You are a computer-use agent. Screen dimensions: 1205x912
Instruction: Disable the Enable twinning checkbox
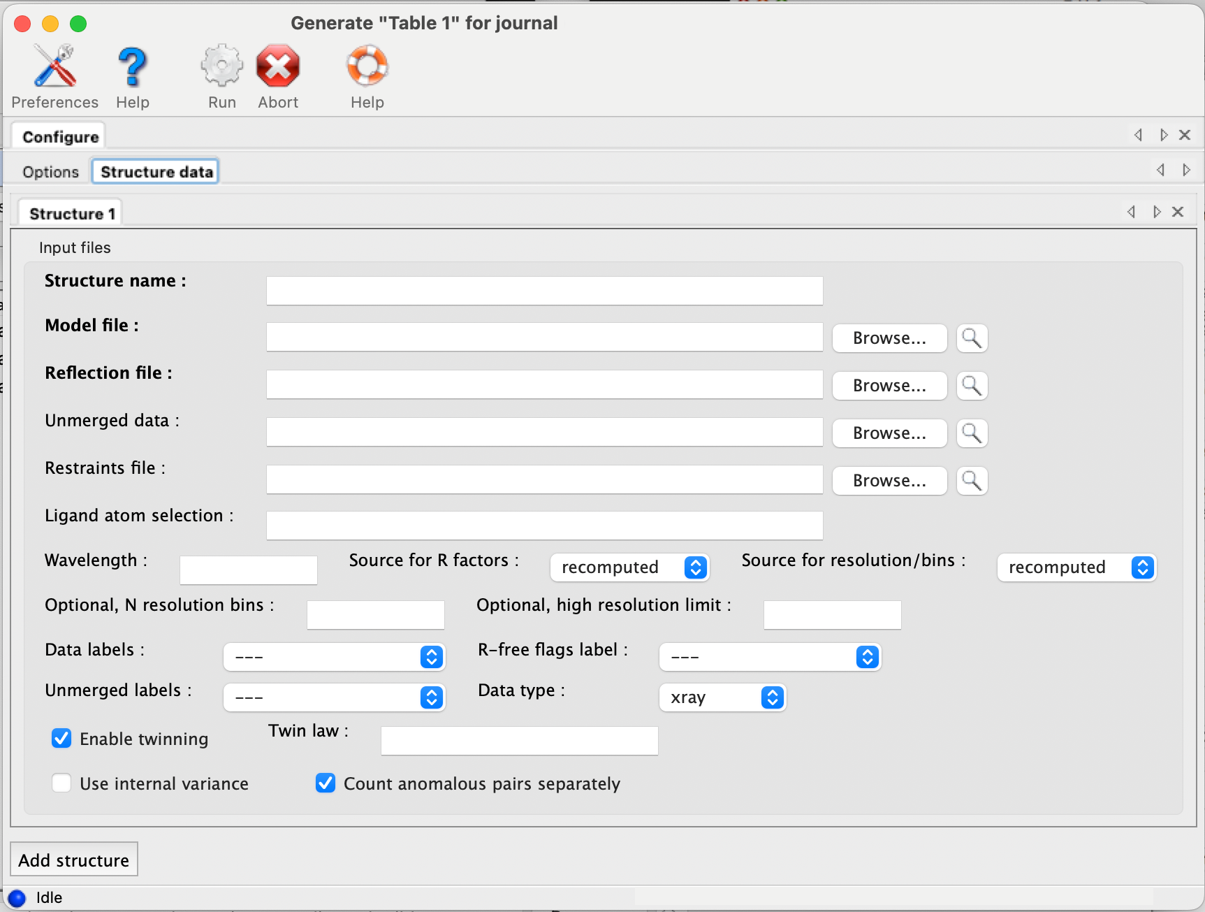(x=61, y=739)
